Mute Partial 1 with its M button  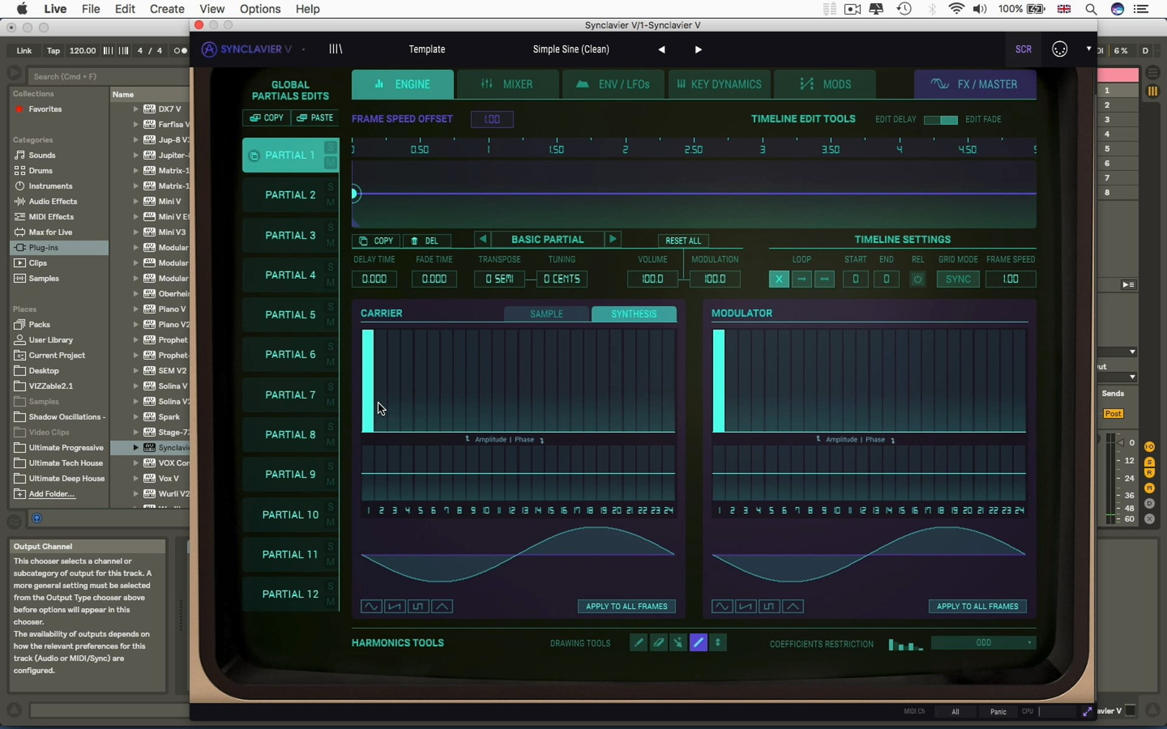[330, 162]
